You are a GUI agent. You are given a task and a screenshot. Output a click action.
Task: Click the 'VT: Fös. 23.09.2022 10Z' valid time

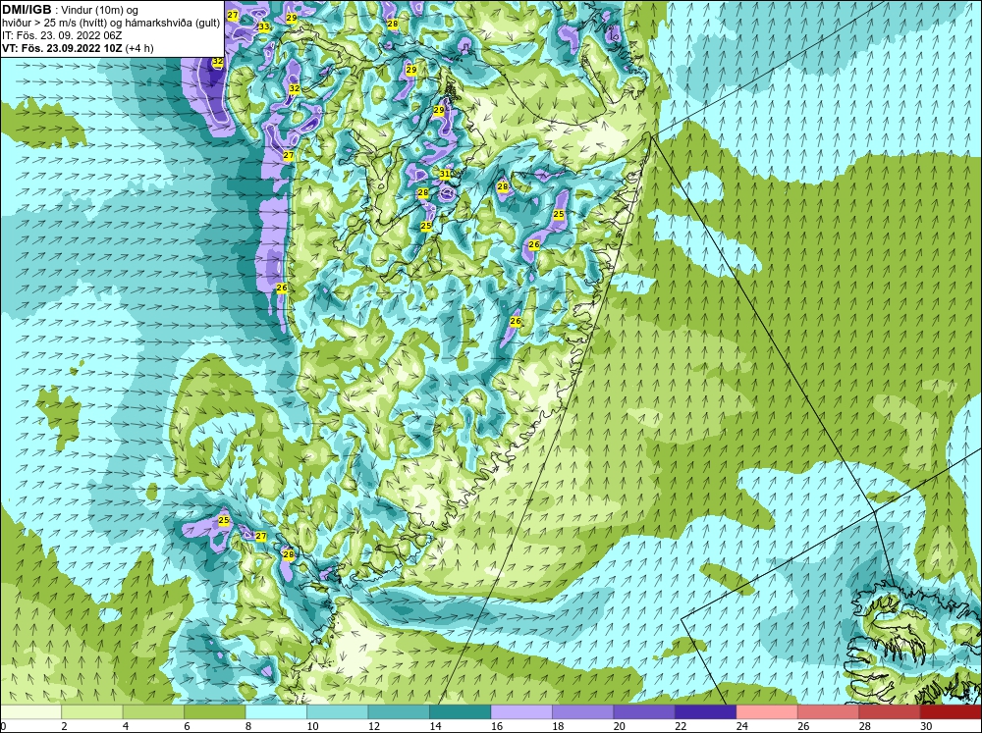tap(63, 48)
